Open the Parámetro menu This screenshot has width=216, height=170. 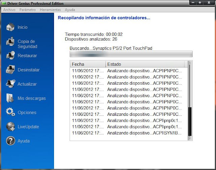(28, 10)
